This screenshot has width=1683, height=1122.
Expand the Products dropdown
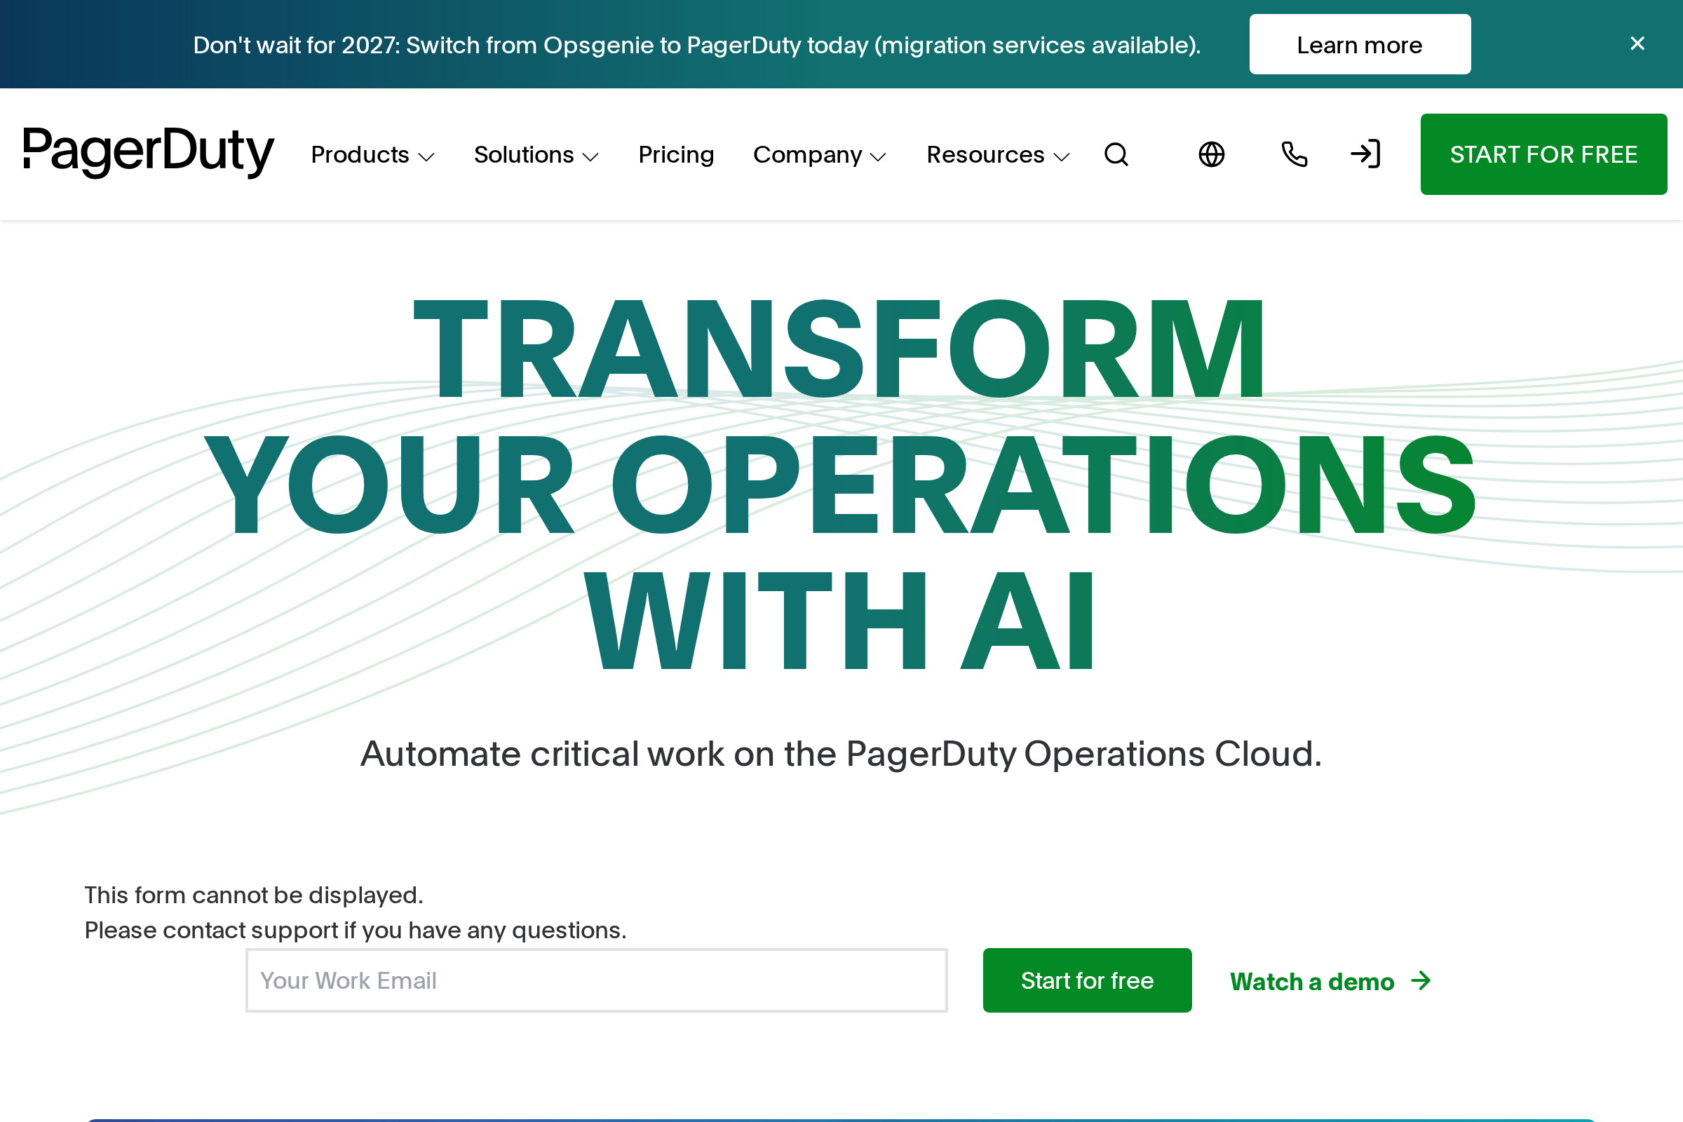click(373, 154)
